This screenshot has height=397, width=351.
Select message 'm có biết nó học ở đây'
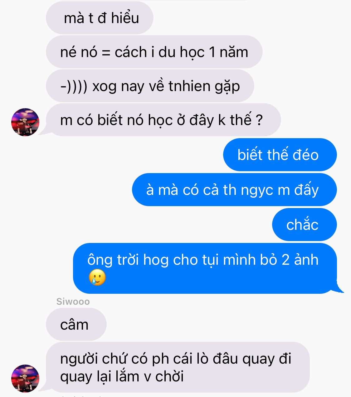tap(163, 120)
